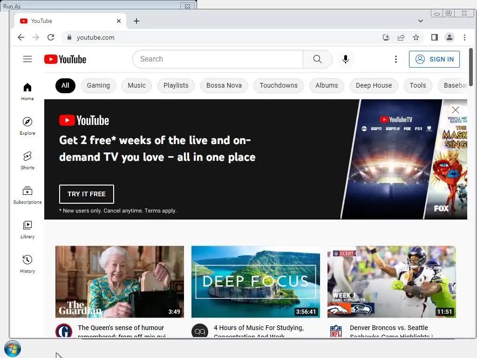Click inside the YouTube Search field

coord(218,59)
